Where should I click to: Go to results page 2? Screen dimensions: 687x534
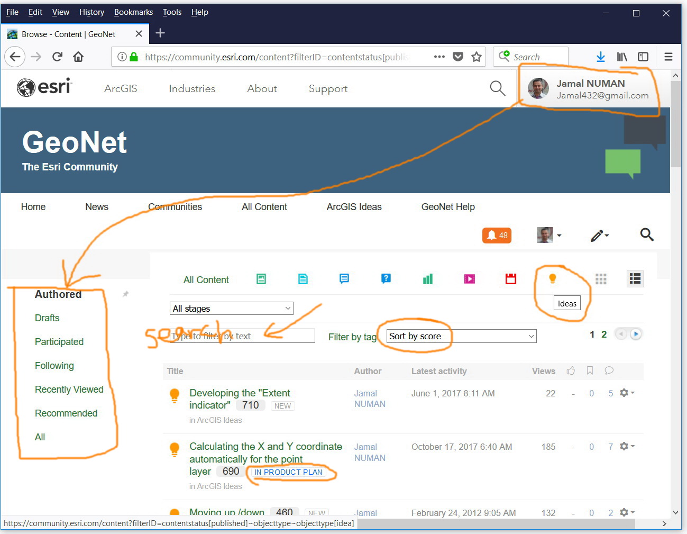604,334
